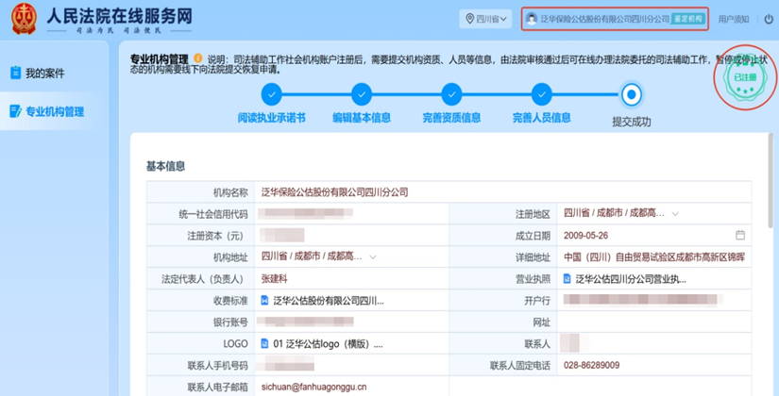779x396 pixels.
Task: Open the 收费标准 attached file link
Action: pyautogui.click(x=329, y=300)
